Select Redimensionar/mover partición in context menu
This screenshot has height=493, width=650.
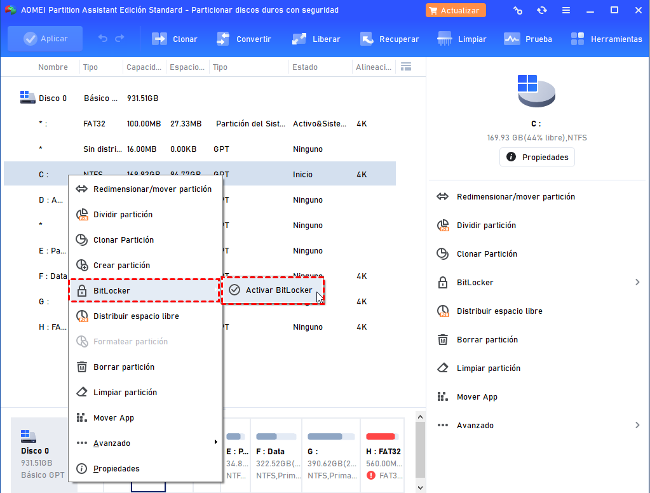[x=146, y=189]
